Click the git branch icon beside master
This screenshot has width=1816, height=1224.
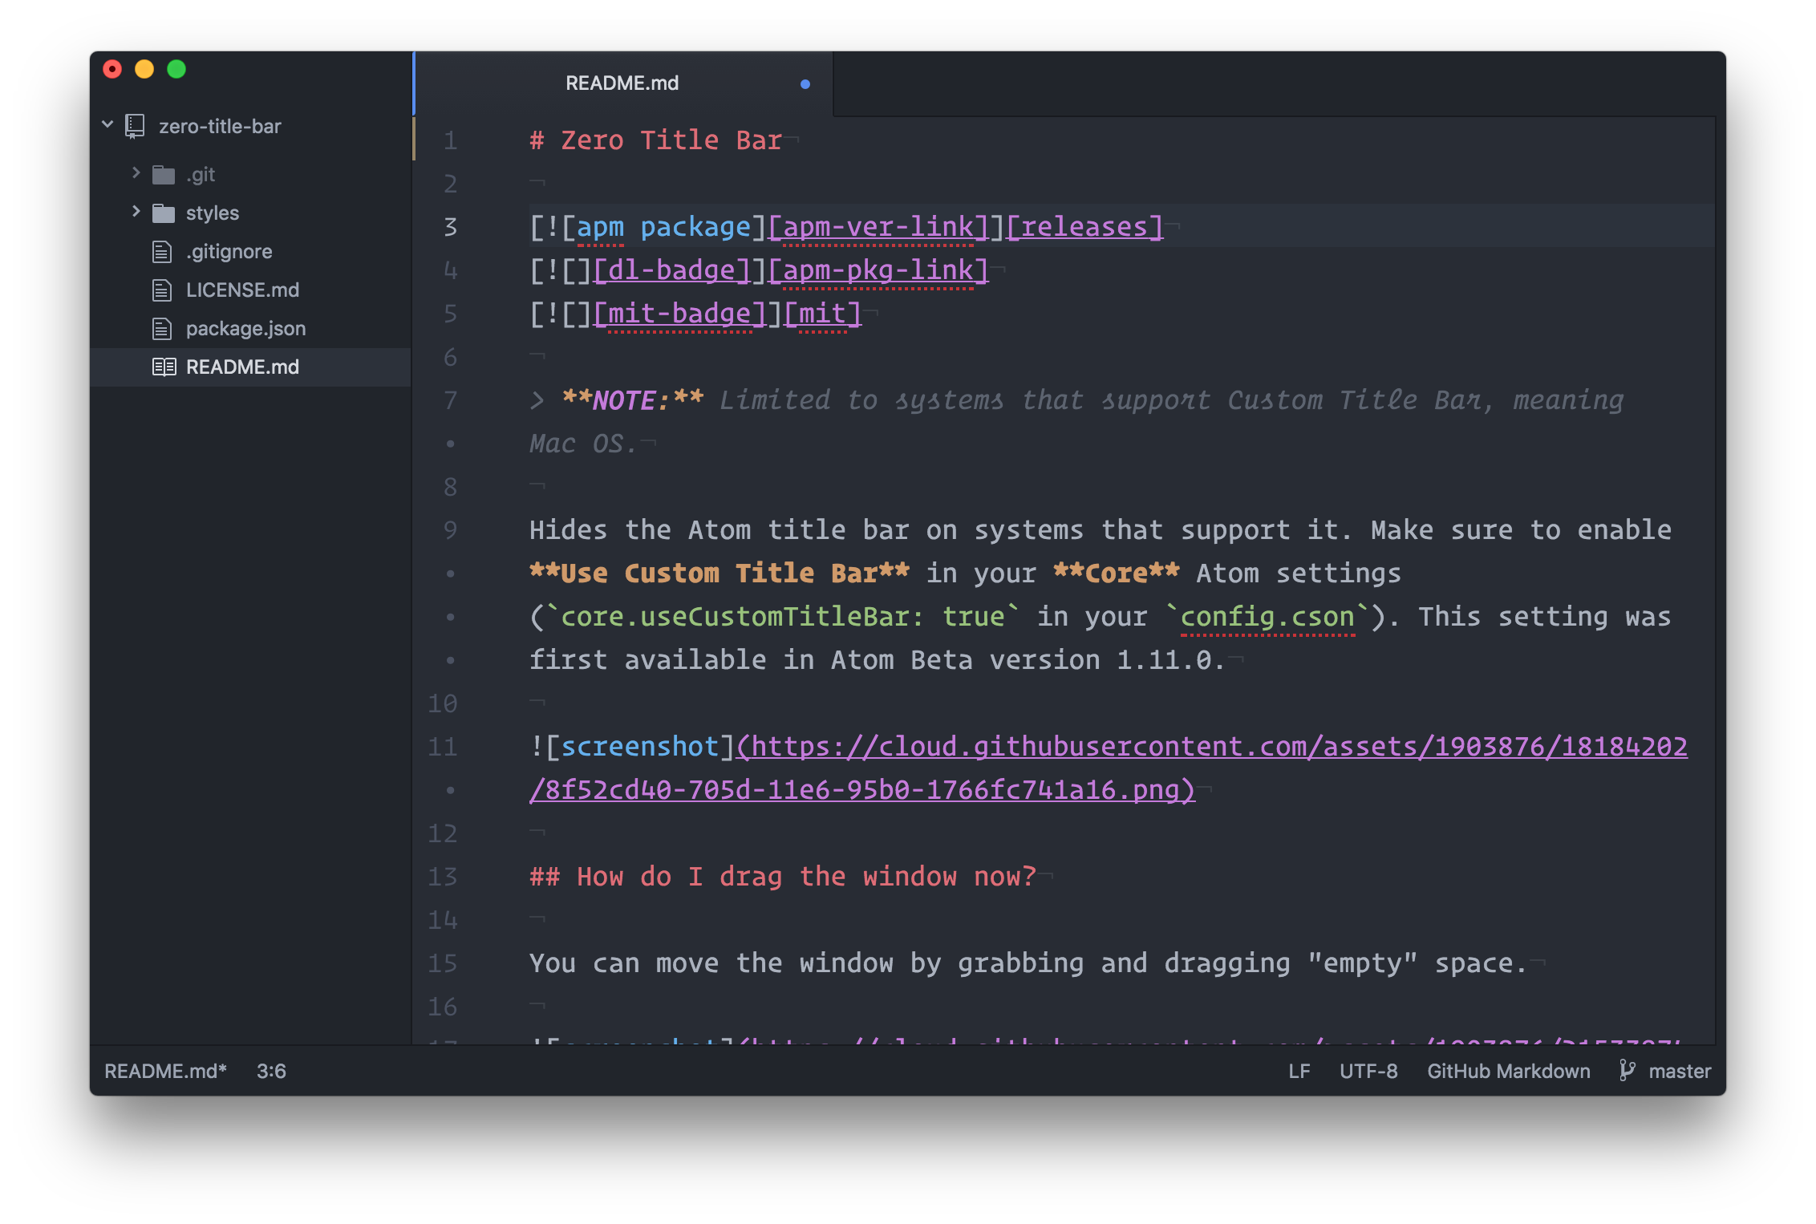pos(1627,1071)
